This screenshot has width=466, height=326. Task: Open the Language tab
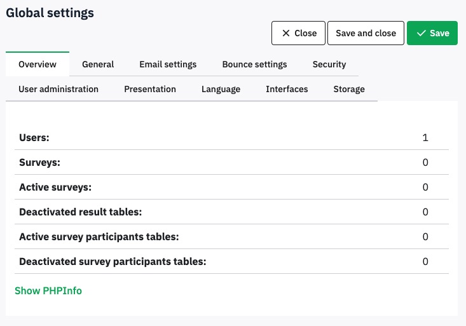pyautogui.click(x=221, y=89)
